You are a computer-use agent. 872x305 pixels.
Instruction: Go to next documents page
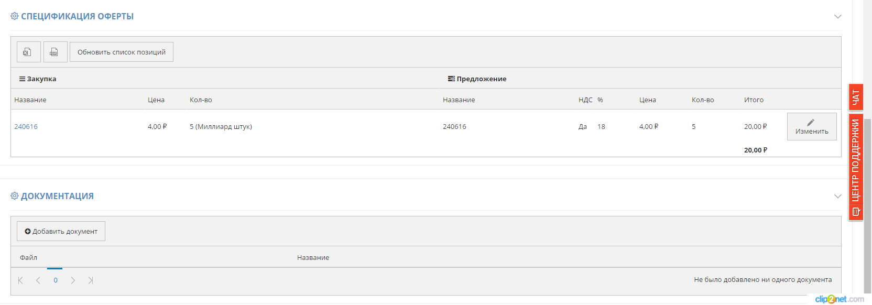click(x=73, y=280)
